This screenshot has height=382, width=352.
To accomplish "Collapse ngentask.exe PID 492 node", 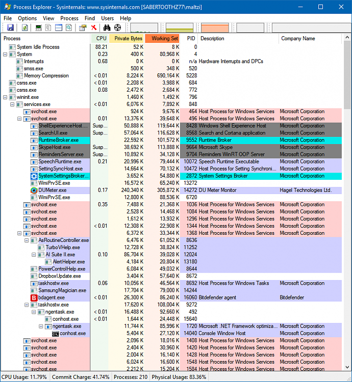I will click(34, 312).
